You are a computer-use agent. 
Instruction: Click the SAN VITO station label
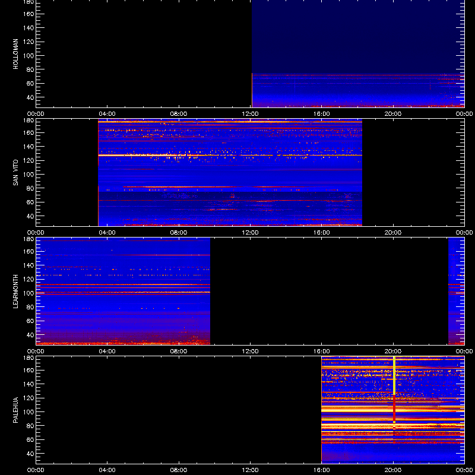click(15, 173)
